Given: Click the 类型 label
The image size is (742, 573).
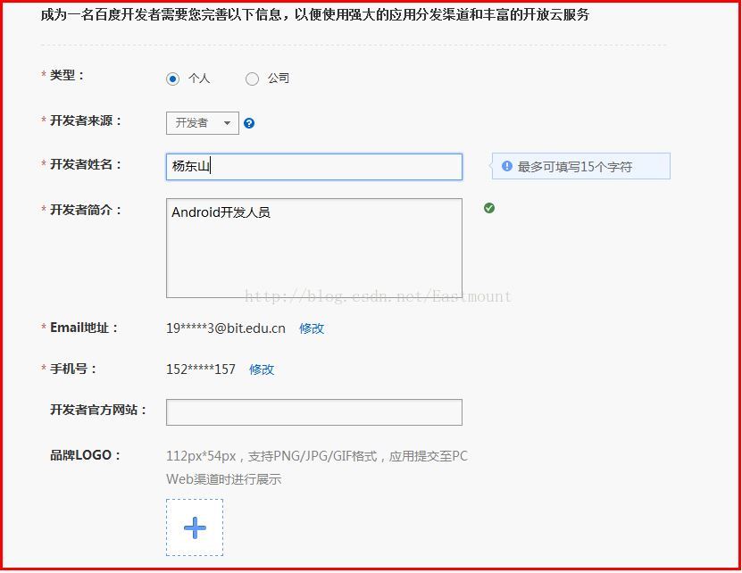Looking at the screenshot, I should [67, 75].
